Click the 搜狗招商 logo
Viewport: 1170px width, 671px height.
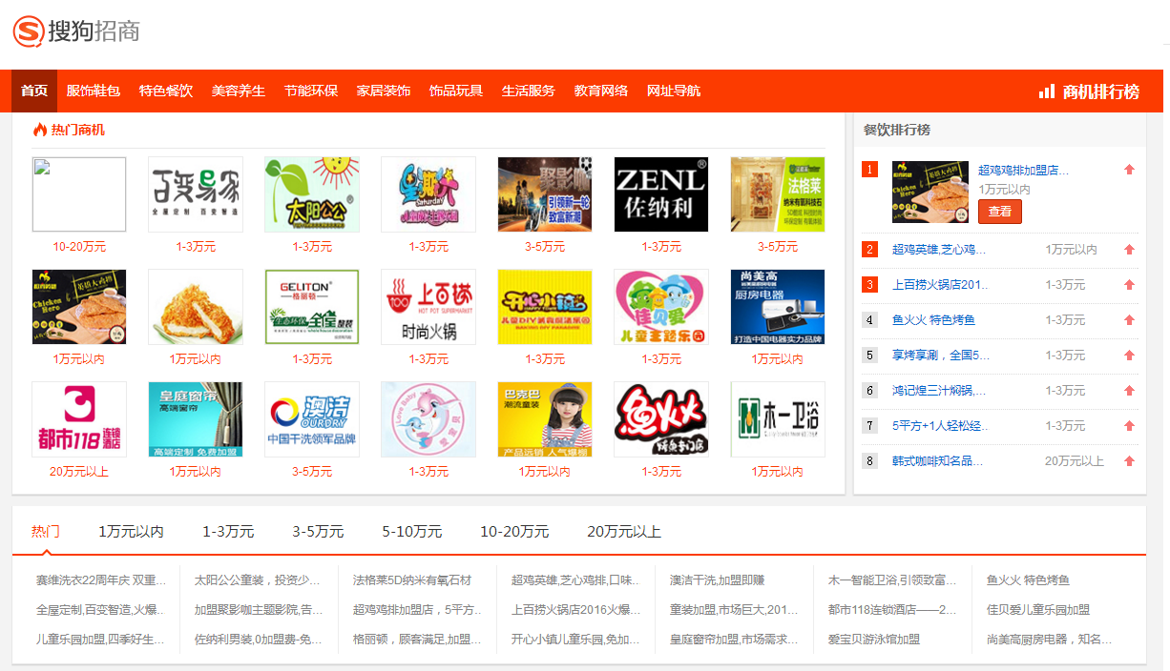[76, 31]
